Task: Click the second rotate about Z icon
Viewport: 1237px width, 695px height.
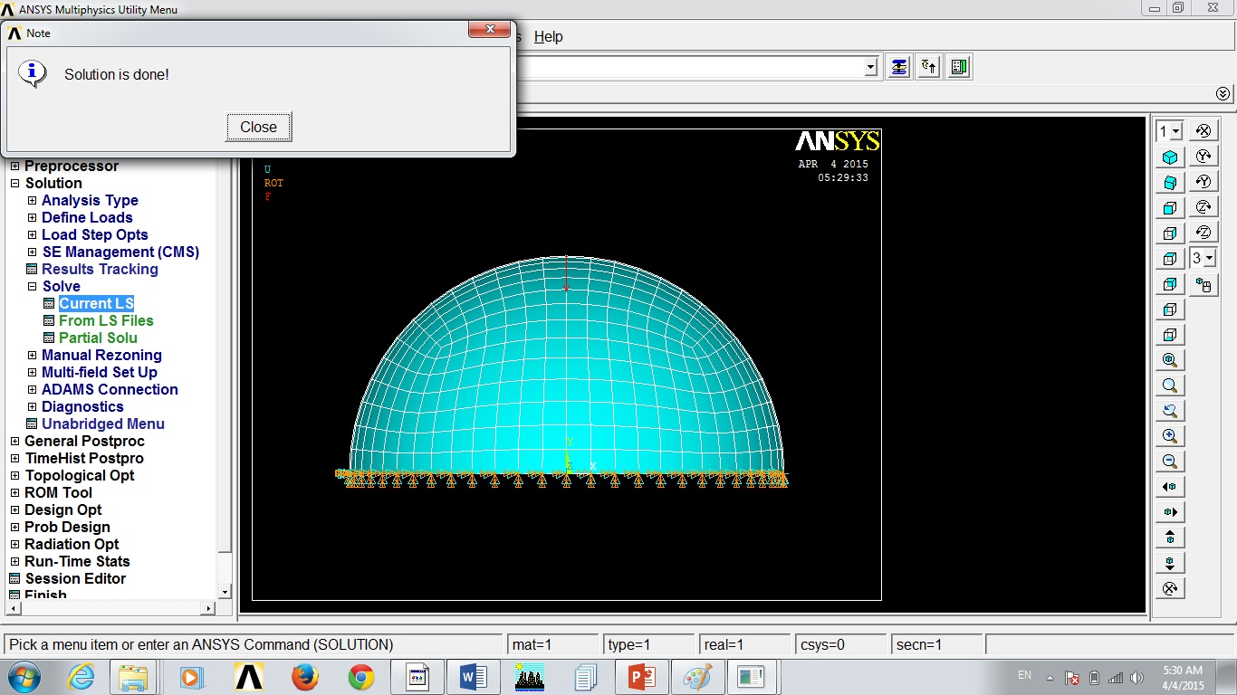Action: point(1203,233)
